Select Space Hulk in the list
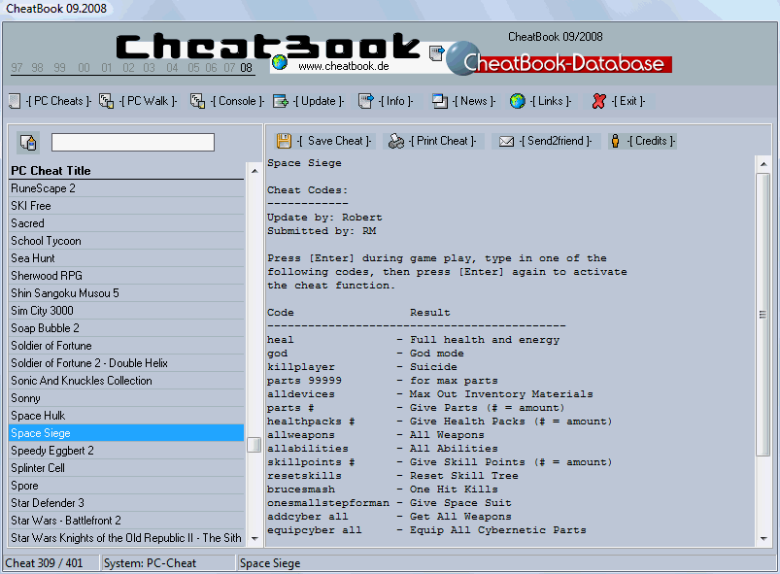 tap(127, 416)
